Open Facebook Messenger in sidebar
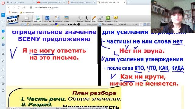 coord(3,31)
